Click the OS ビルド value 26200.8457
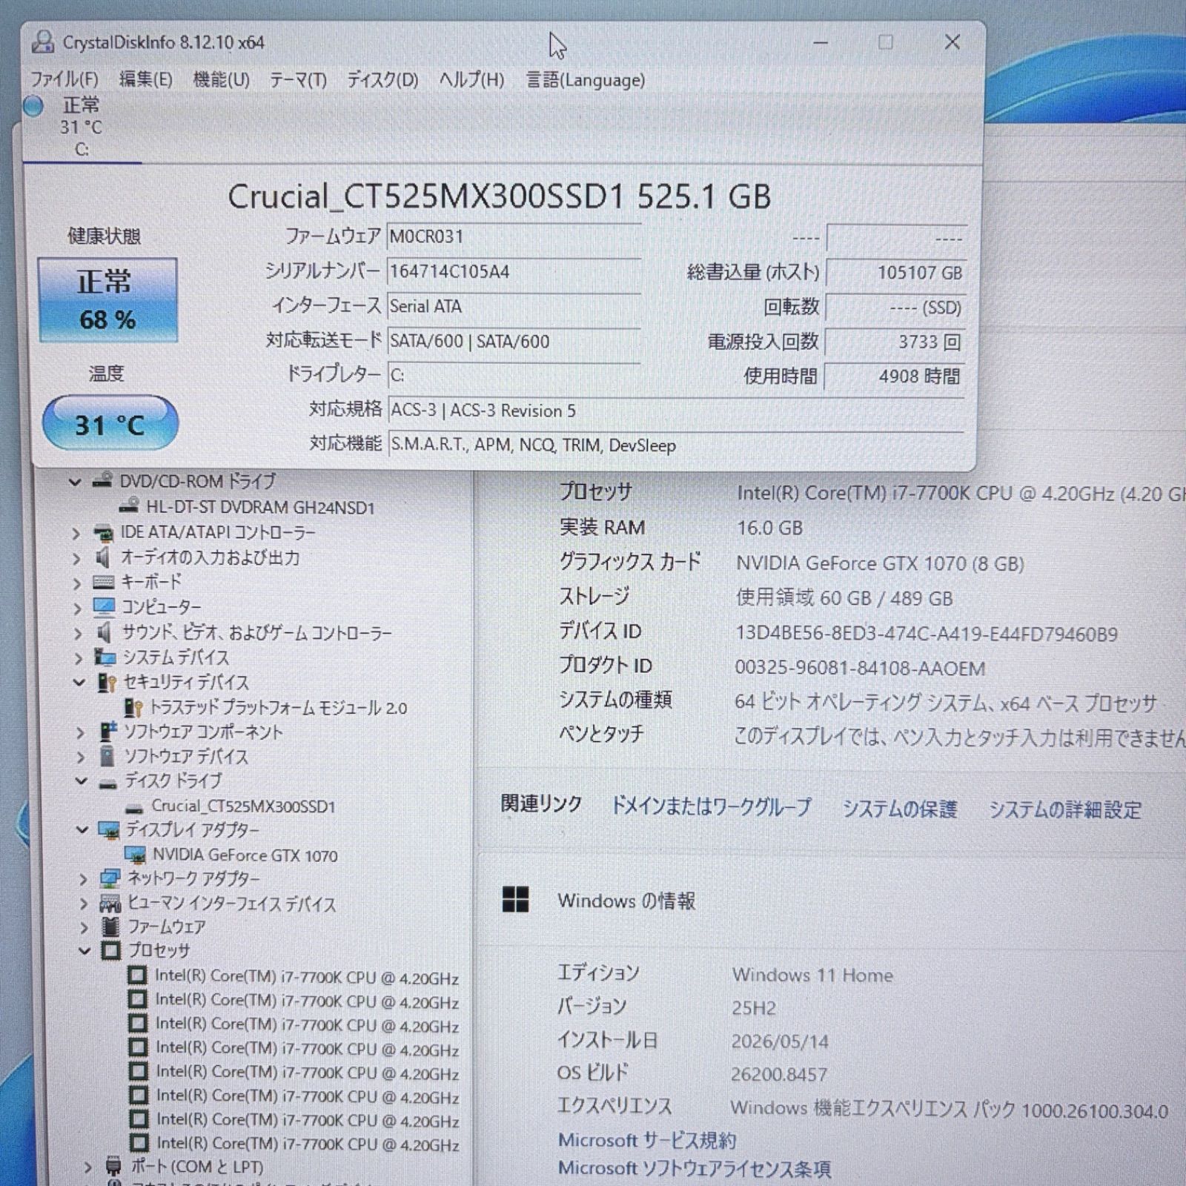This screenshot has height=1186, width=1186. coord(779,1074)
